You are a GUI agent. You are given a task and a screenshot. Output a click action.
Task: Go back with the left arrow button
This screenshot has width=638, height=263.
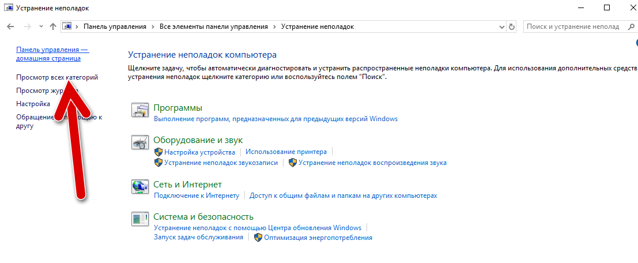click(x=10, y=27)
